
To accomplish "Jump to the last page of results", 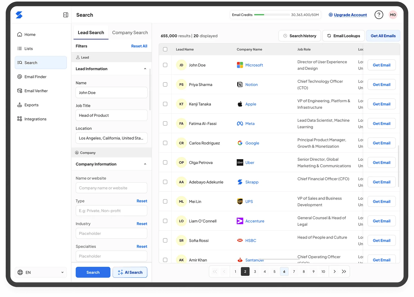I will coord(344,271).
